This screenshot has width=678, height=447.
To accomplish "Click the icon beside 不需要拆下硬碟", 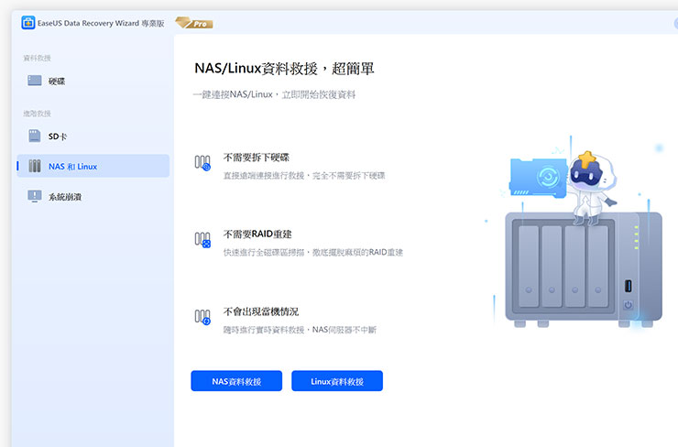I will click(202, 163).
